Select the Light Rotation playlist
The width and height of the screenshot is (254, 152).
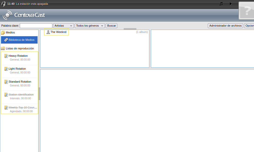click(x=17, y=69)
